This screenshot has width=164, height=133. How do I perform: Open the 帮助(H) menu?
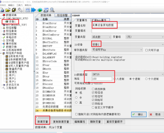tap(28, 5)
